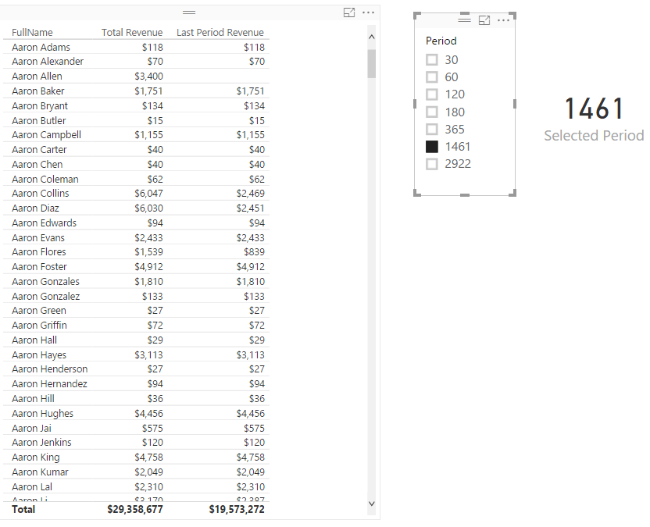The image size is (650, 527).
Task: Check the 365 Period checkbox
Action: coord(431,129)
